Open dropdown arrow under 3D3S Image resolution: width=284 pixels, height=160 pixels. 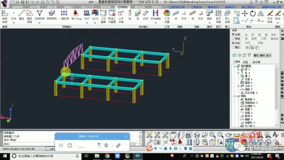coord(95,23)
